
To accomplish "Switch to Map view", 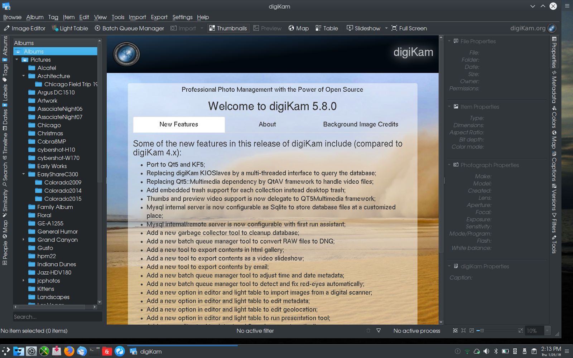I will (299, 28).
